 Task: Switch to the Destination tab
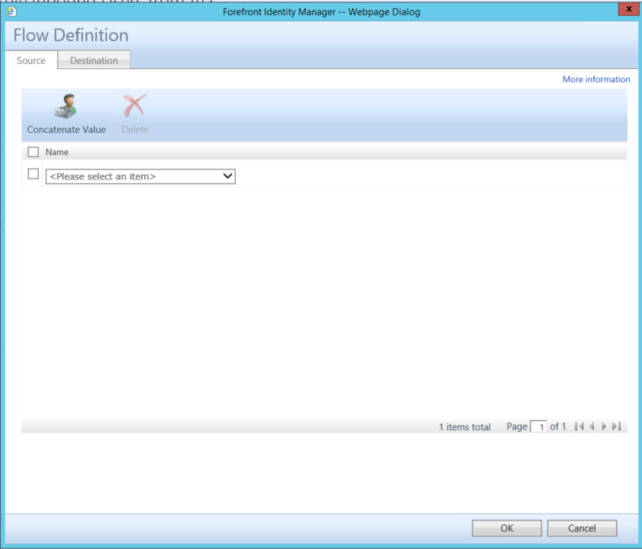(x=94, y=61)
